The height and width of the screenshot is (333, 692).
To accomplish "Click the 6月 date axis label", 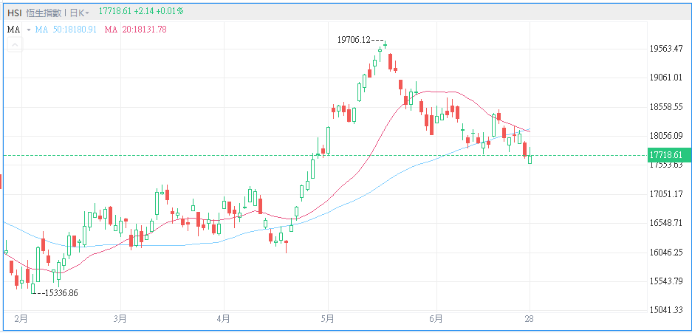I will (x=436, y=319).
